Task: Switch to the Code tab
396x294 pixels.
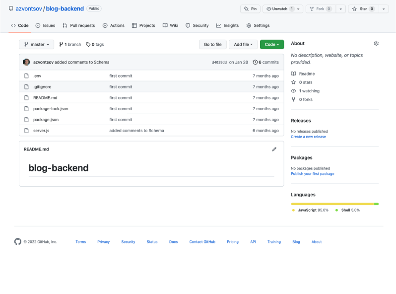Action: coord(20,25)
